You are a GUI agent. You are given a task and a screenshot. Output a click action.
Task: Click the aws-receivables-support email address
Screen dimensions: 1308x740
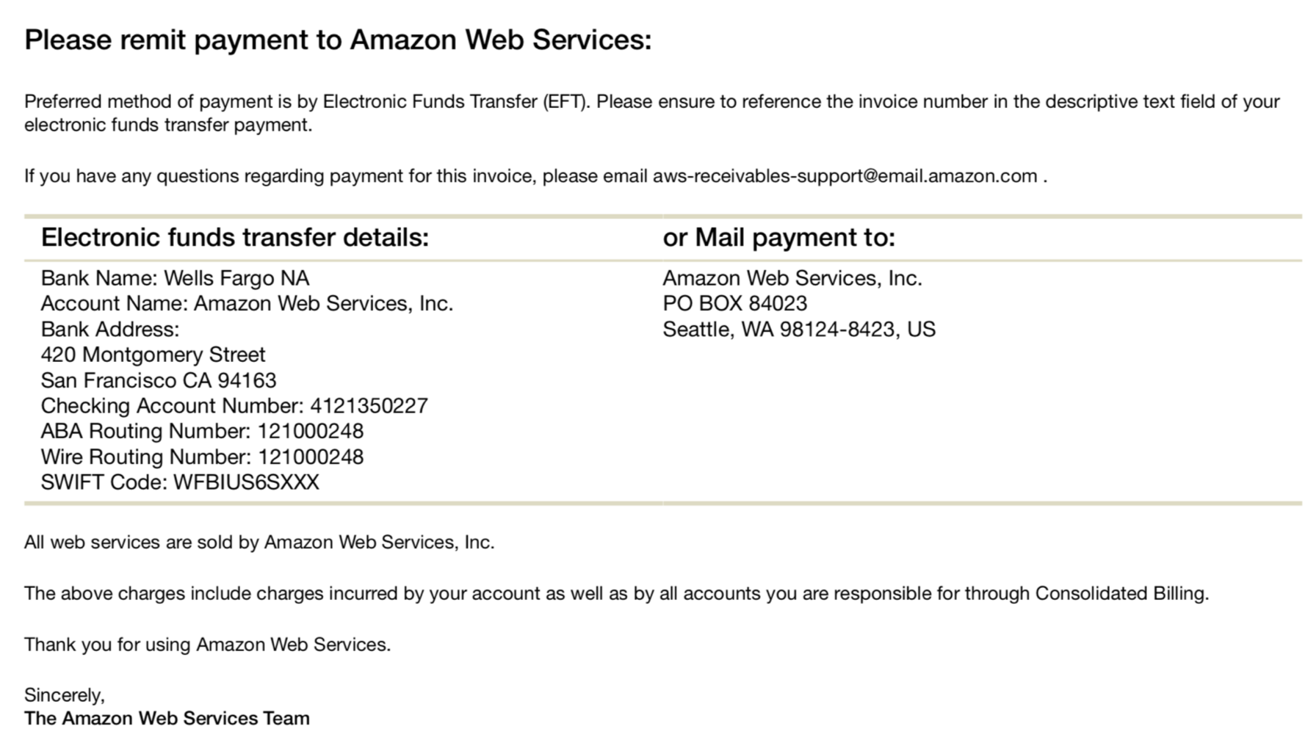coord(845,176)
